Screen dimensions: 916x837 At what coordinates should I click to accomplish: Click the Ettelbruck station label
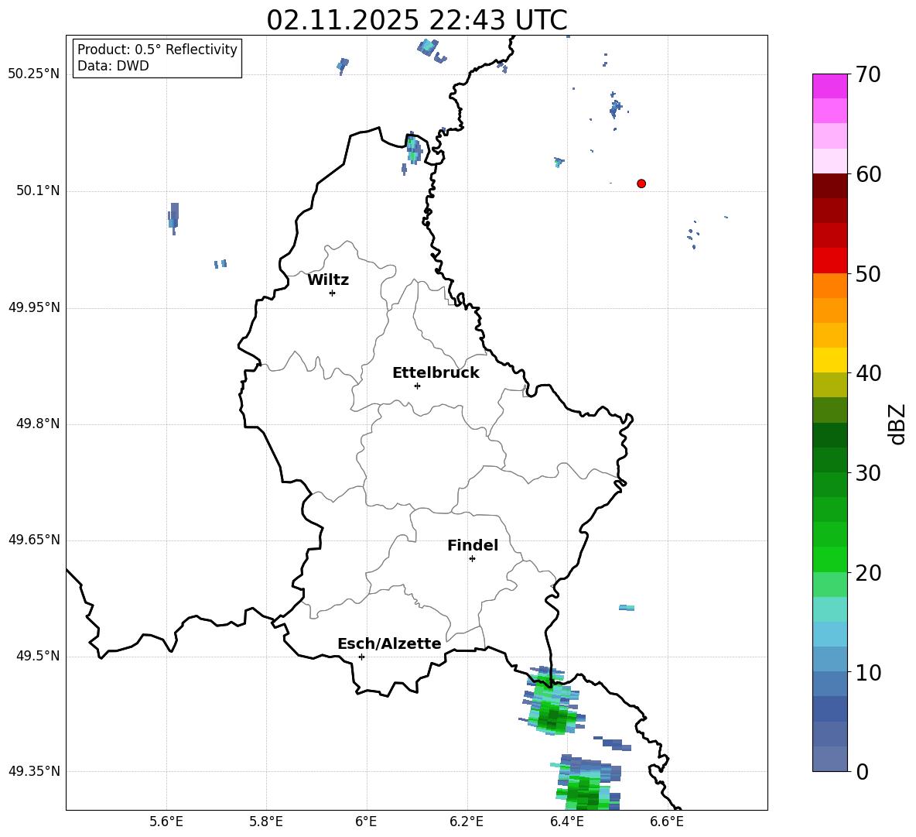tap(436, 373)
